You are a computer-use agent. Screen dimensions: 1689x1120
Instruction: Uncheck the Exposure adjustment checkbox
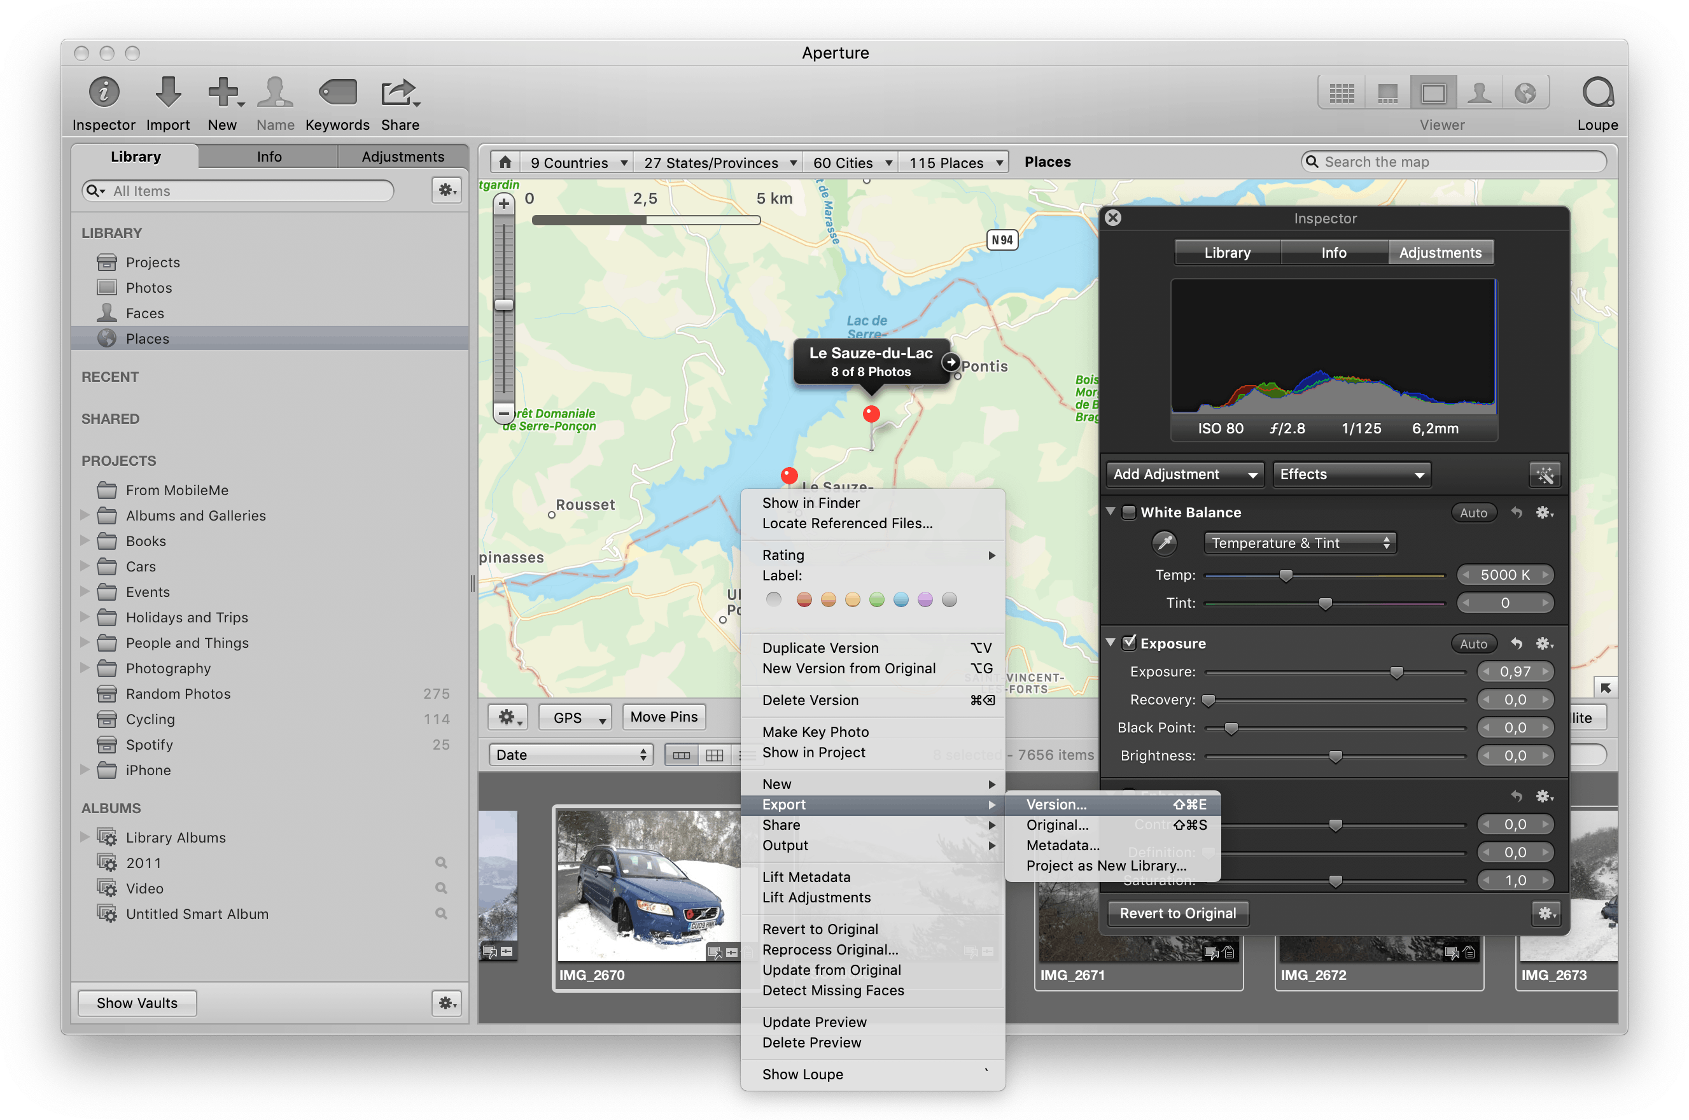pyautogui.click(x=1128, y=643)
